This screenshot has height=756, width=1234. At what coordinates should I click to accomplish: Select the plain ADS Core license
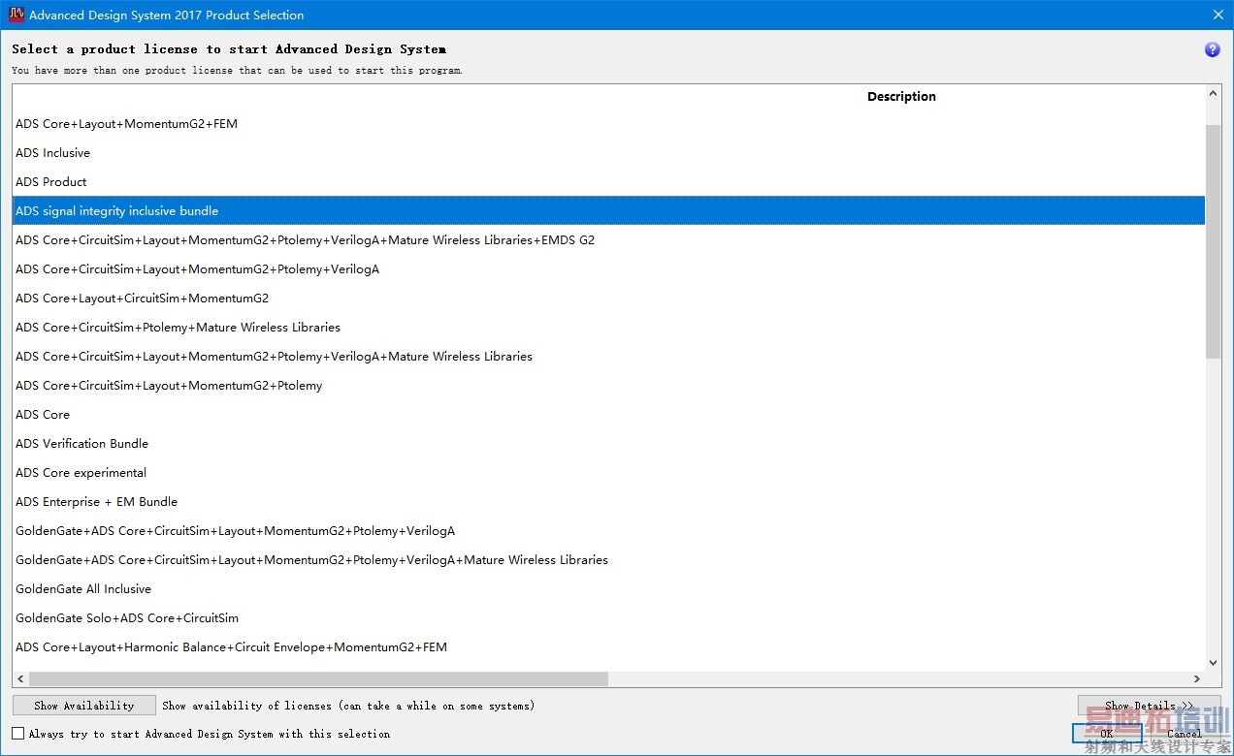[608, 414]
